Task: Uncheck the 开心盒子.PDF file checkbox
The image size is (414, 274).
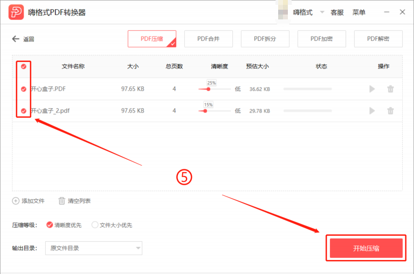Action: pyautogui.click(x=24, y=89)
